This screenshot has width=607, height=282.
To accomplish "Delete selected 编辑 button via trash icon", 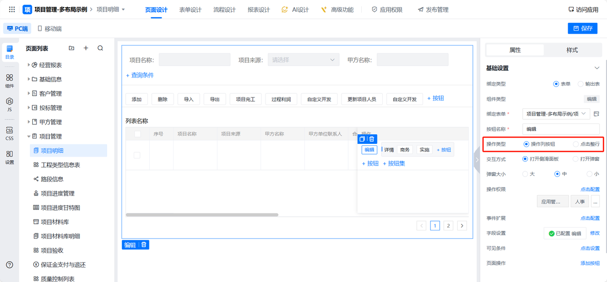I will point(372,139).
